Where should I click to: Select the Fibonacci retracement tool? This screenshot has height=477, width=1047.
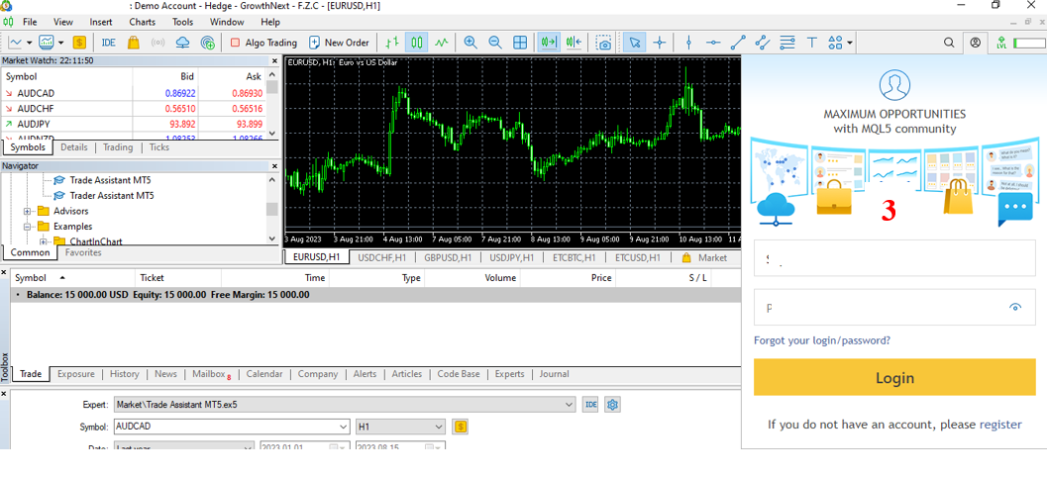click(787, 43)
